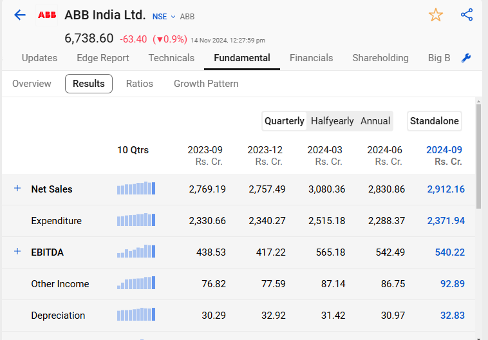Click the Net Sales 10 Qtrs bar chart

136,188
